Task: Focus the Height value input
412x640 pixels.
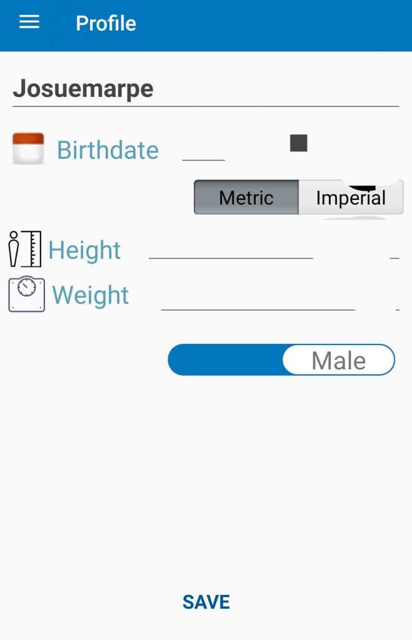Action: point(231,249)
